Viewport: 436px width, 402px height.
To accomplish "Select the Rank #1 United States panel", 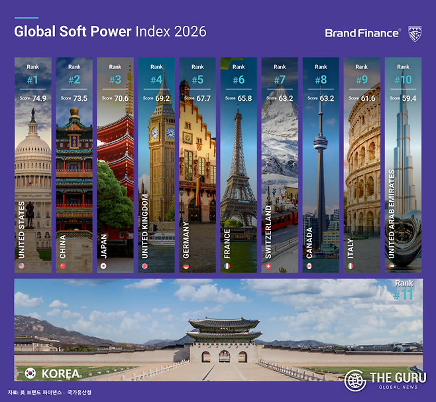I will pos(32,165).
